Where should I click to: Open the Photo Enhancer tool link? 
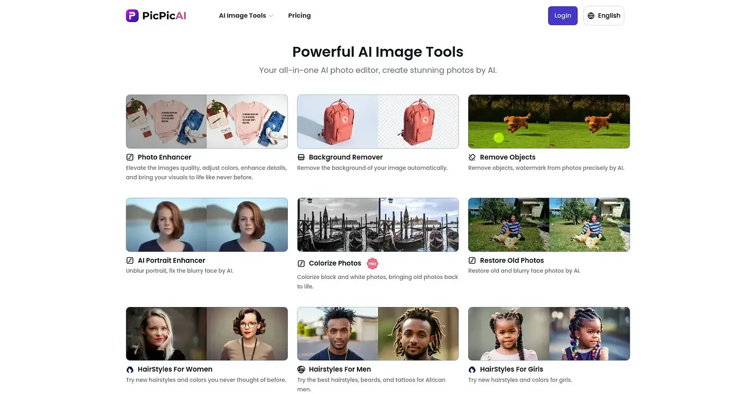click(164, 157)
